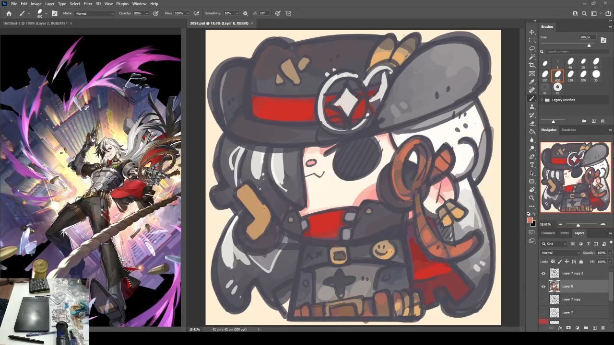Open layer Opacity dropdown in Layers panel

(x=610, y=253)
